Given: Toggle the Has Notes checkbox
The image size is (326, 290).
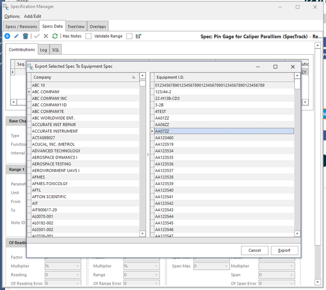Looking at the screenshot, I should (x=89, y=36).
